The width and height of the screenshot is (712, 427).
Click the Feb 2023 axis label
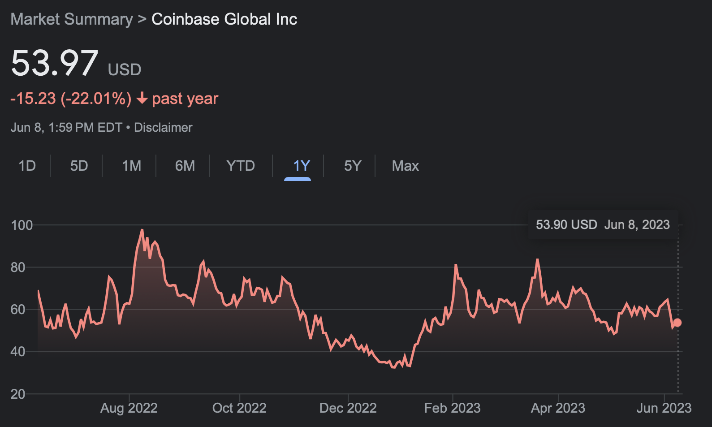click(x=453, y=408)
